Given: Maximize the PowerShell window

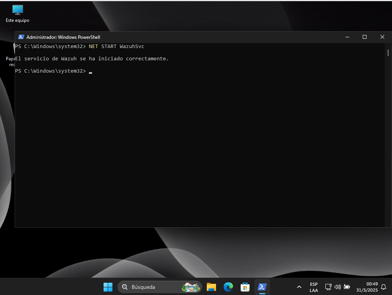Looking at the screenshot, I should click(x=365, y=37).
